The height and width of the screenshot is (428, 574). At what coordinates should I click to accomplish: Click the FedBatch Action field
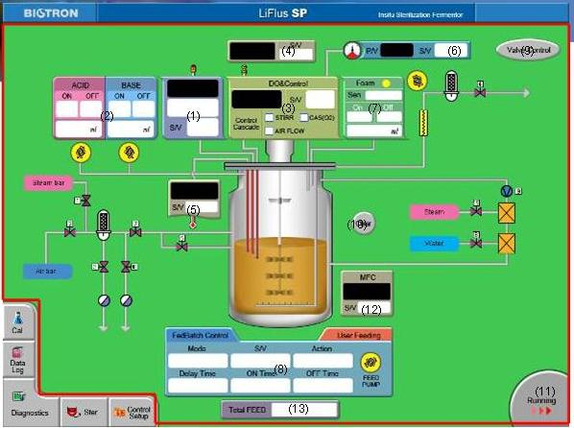click(x=323, y=361)
